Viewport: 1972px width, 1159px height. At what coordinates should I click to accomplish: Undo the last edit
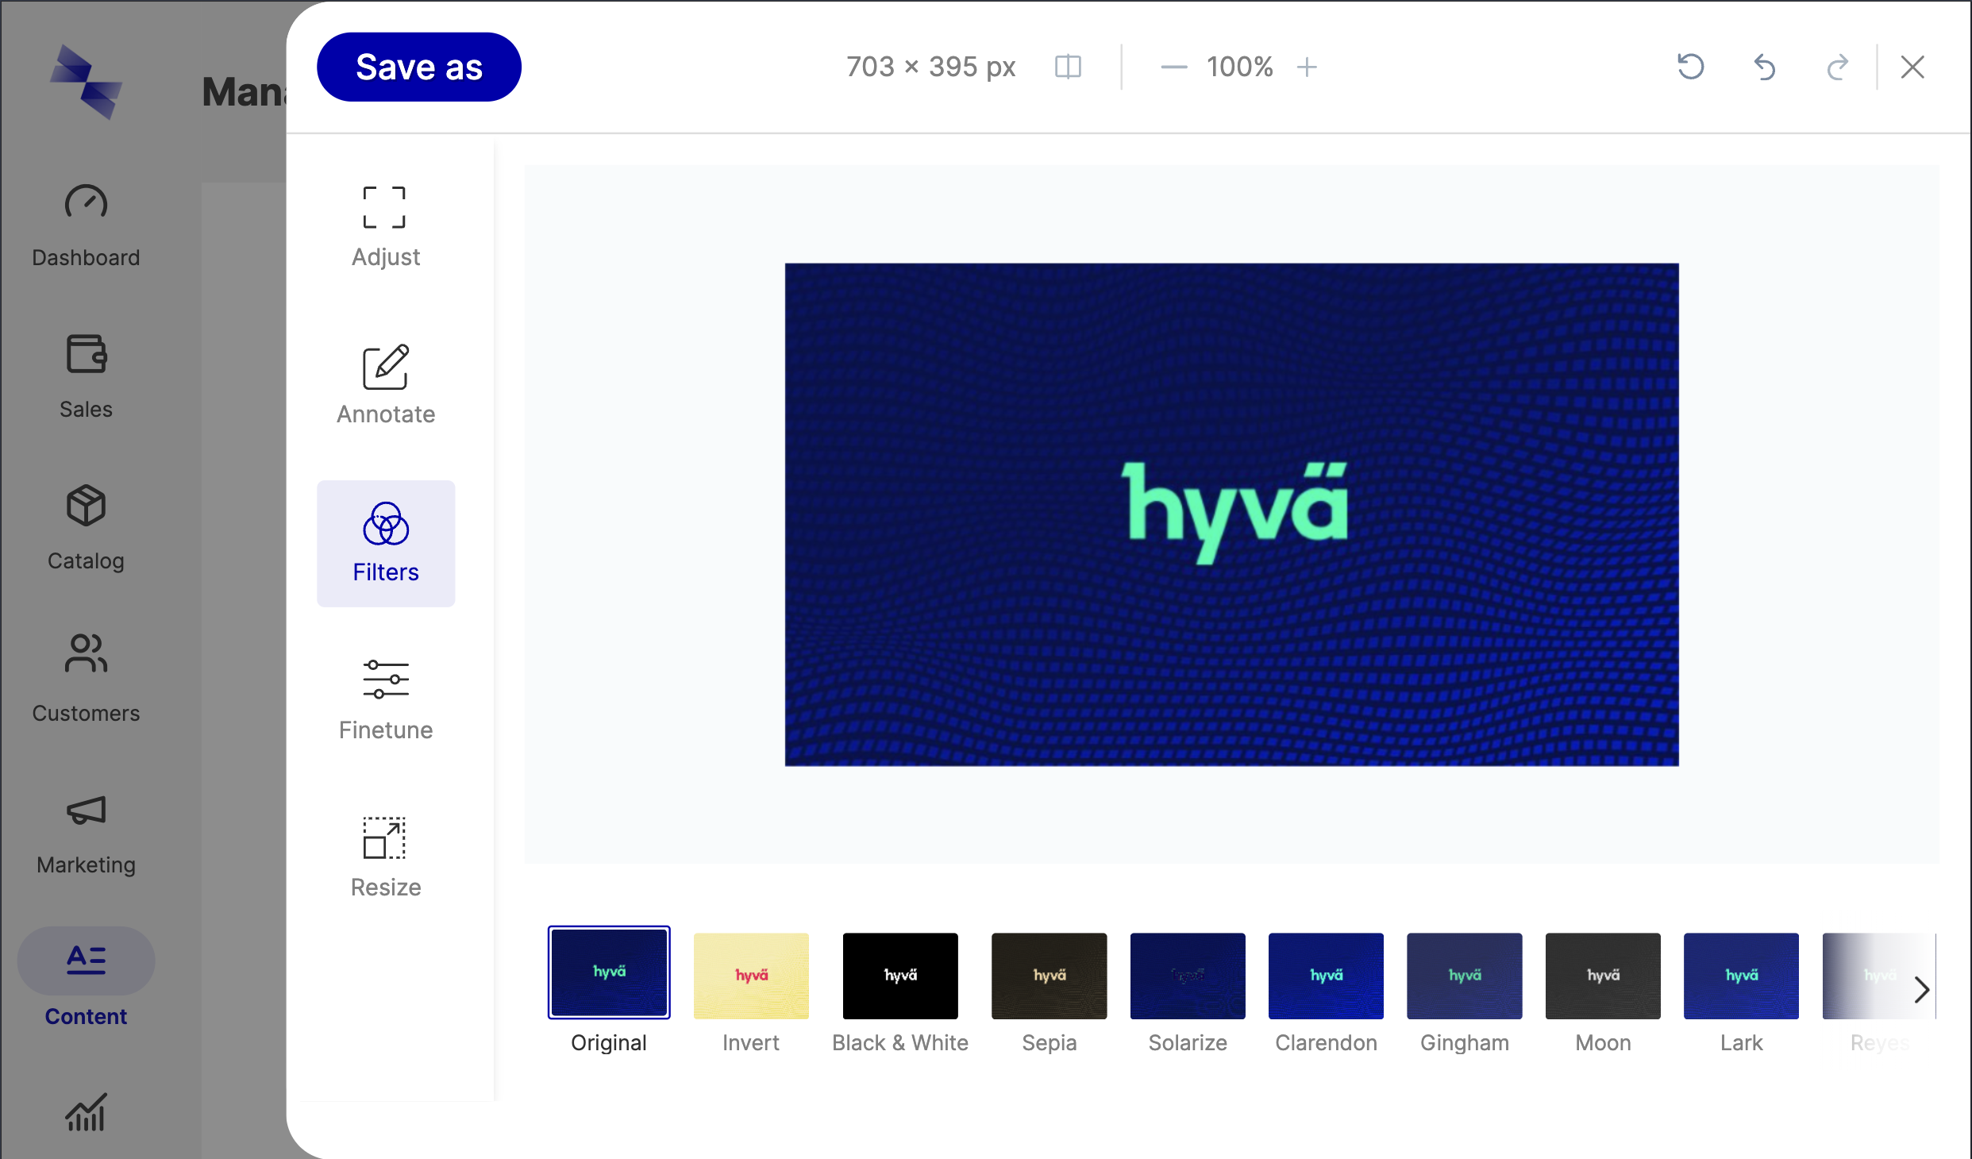click(x=1765, y=67)
